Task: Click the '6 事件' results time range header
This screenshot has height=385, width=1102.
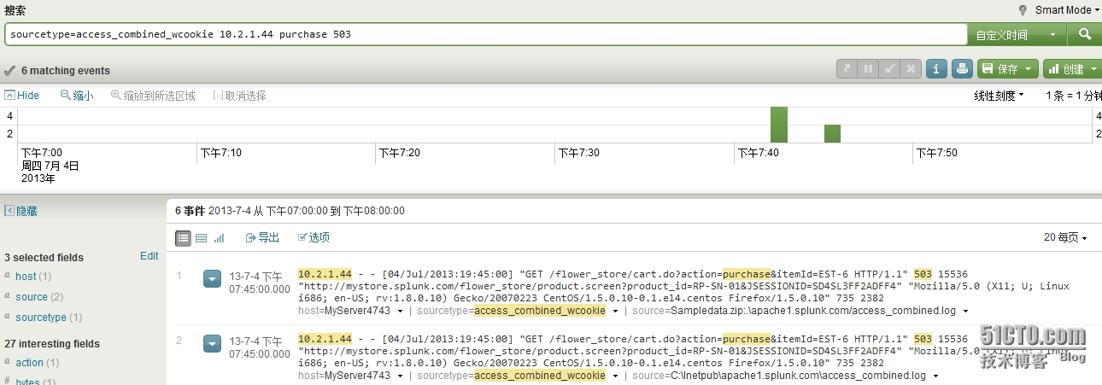Action: [290, 210]
